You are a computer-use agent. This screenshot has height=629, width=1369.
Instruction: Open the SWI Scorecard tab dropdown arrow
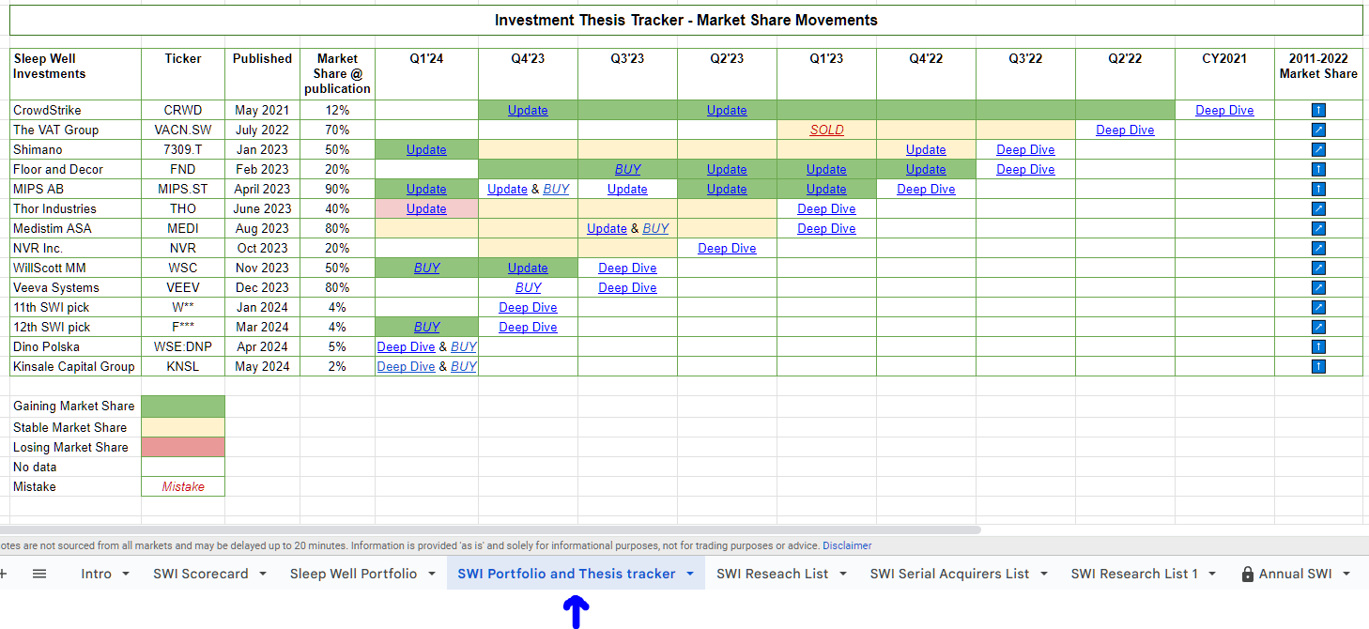click(x=263, y=574)
